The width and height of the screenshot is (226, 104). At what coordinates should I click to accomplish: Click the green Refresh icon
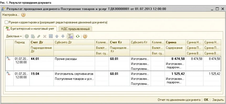tap(78, 36)
